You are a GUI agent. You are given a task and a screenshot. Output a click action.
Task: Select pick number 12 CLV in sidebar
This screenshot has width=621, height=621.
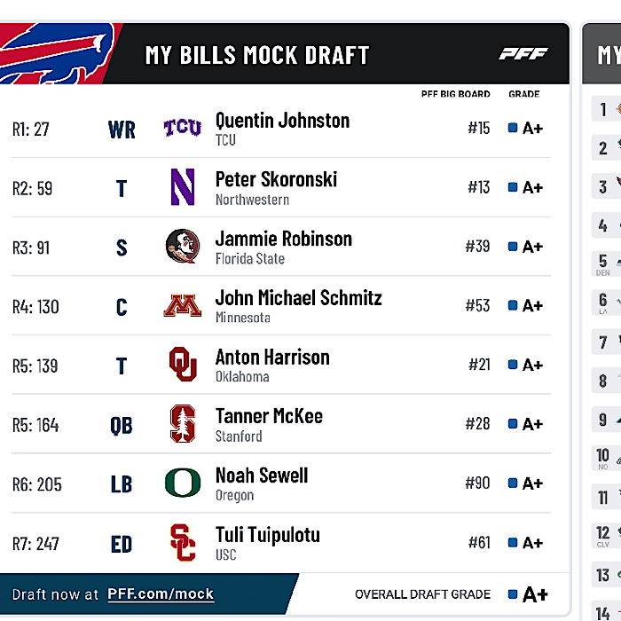602,536
